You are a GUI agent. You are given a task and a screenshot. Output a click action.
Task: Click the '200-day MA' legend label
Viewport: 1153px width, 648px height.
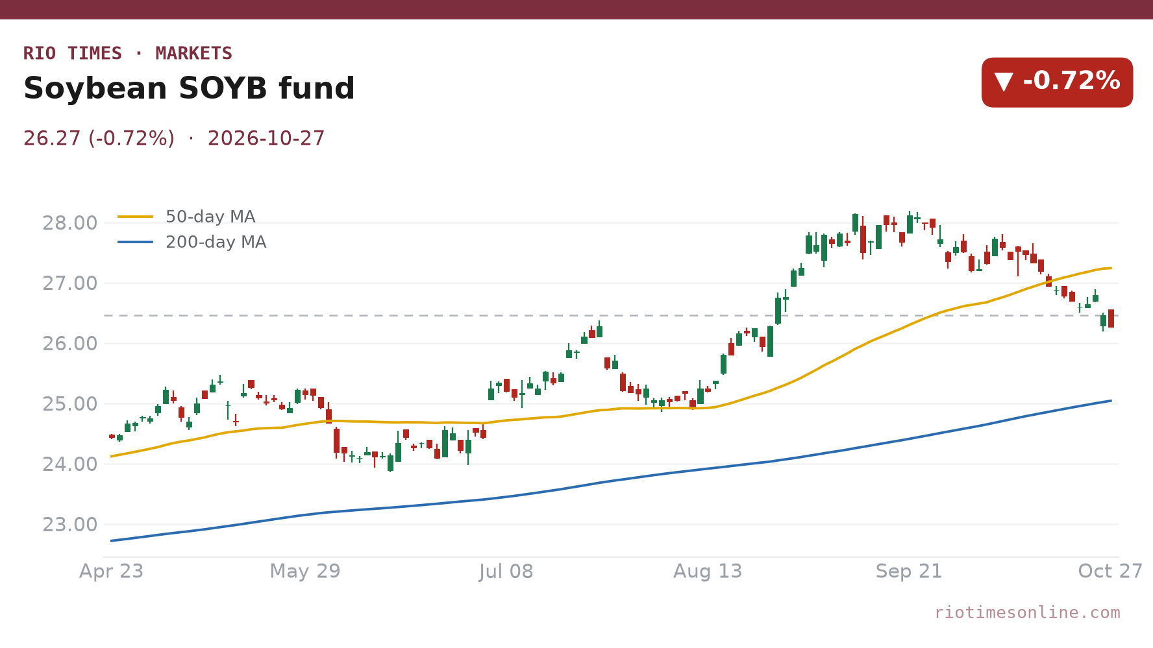216,242
